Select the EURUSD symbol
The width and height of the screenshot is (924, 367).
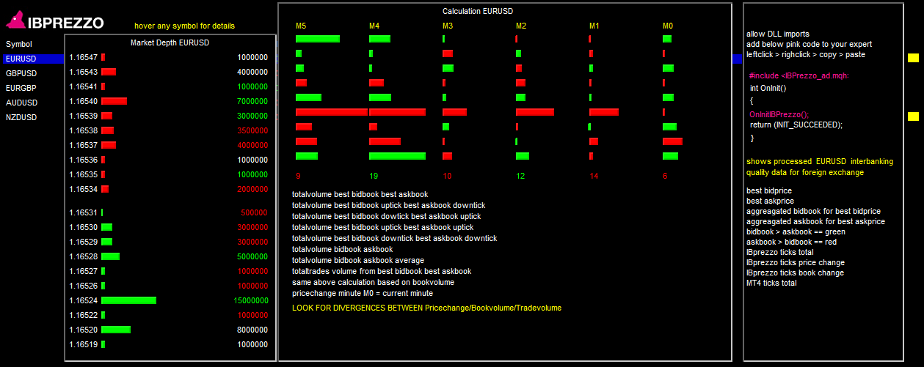point(21,59)
